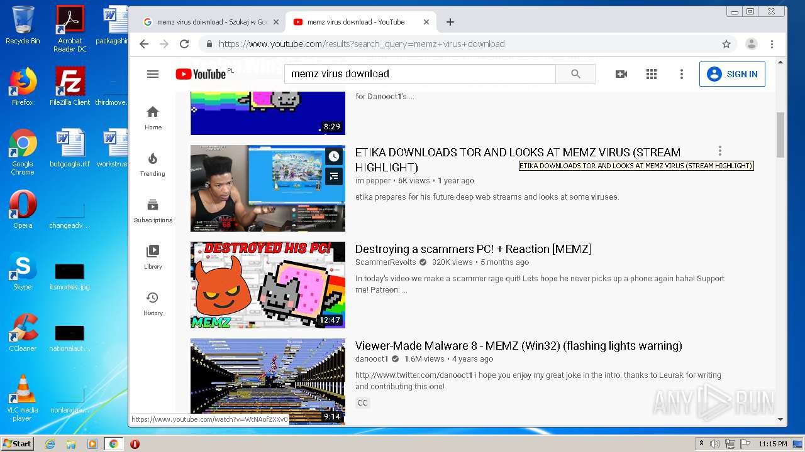Click the YouTube logo
This screenshot has width=805, height=452.
201,74
